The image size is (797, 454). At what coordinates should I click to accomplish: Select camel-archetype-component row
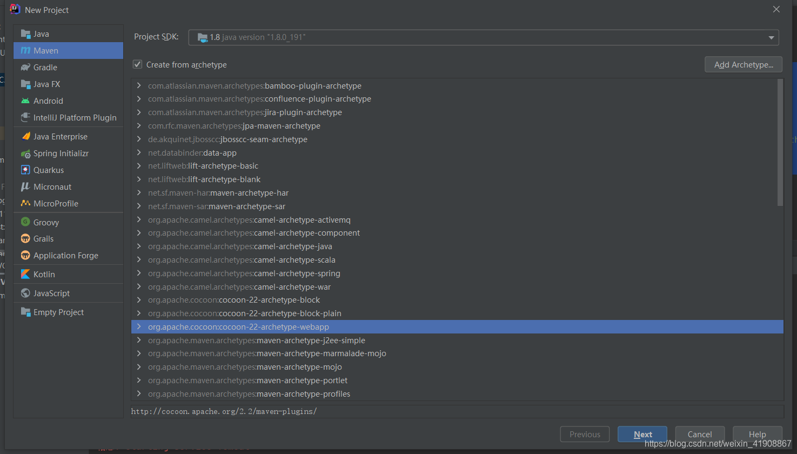[457, 233]
